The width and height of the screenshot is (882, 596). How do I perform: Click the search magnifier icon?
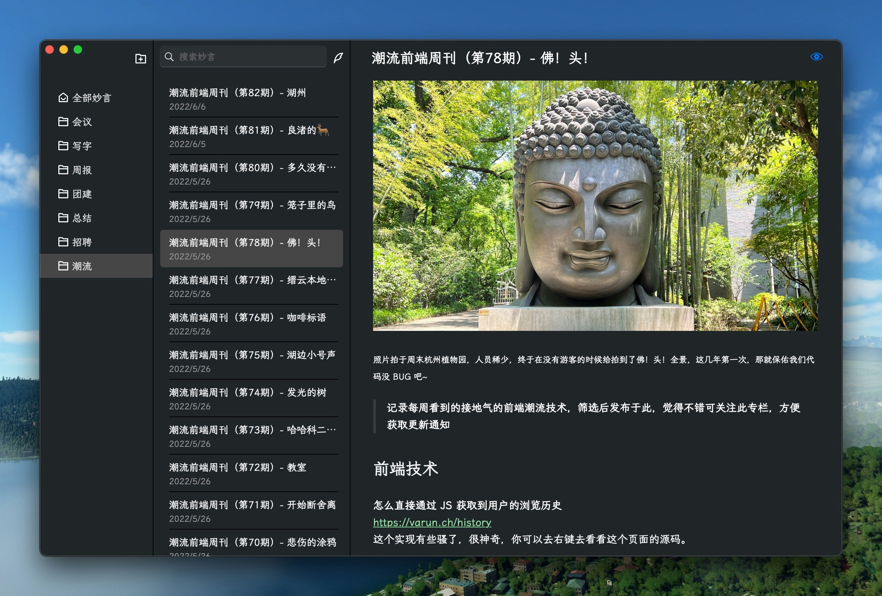pyautogui.click(x=169, y=57)
